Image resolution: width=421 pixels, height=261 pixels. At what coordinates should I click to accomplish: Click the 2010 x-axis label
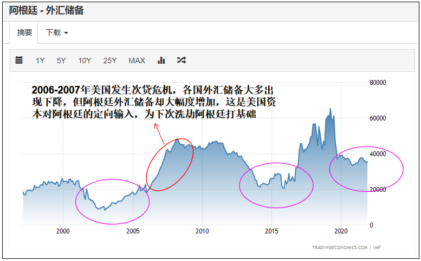[202, 231]
